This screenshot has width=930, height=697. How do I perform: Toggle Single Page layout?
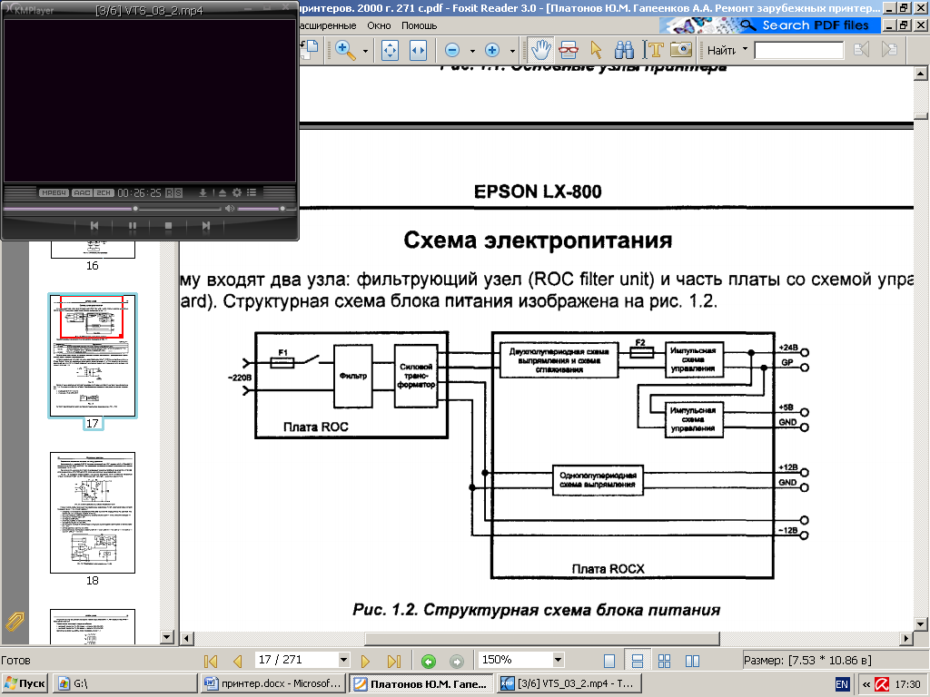(609, 661)
